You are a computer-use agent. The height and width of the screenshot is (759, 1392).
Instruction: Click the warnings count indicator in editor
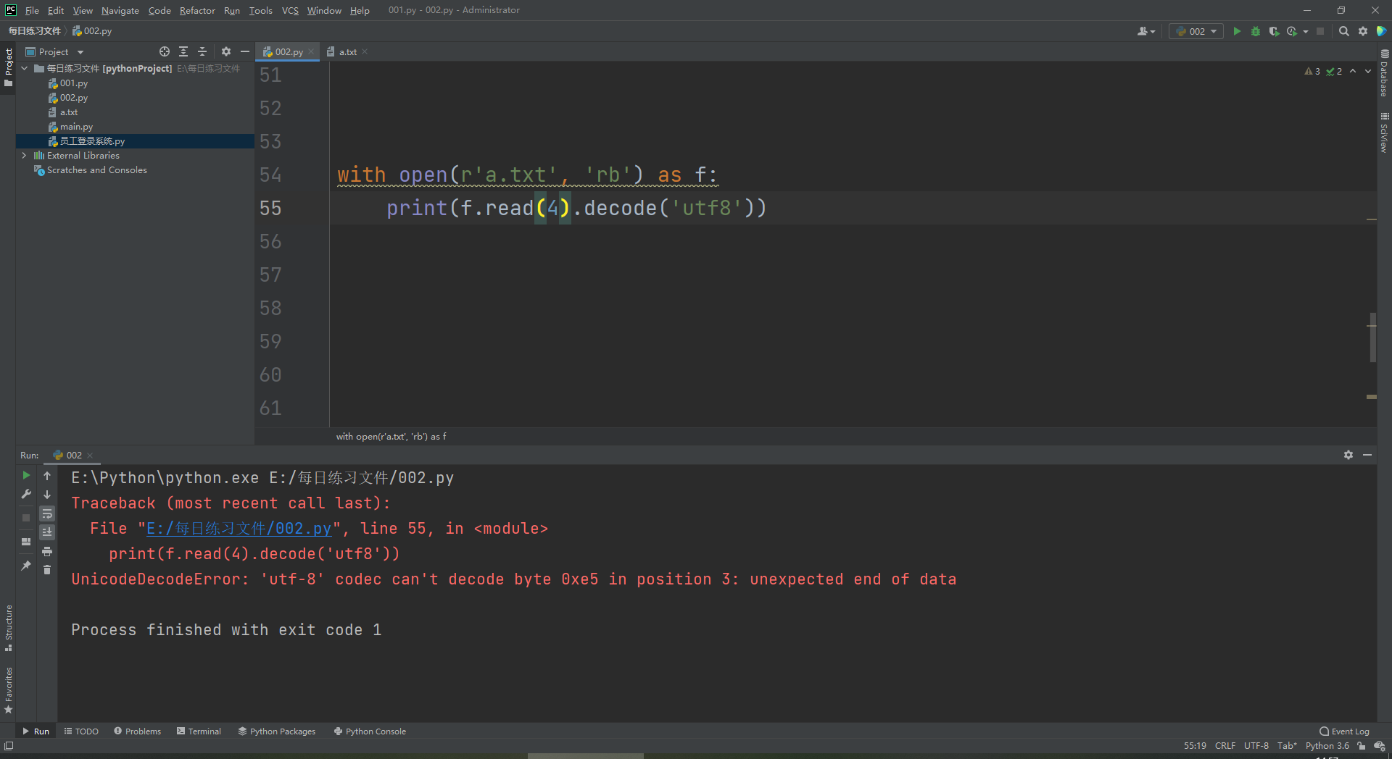[x=1312, y=71]
